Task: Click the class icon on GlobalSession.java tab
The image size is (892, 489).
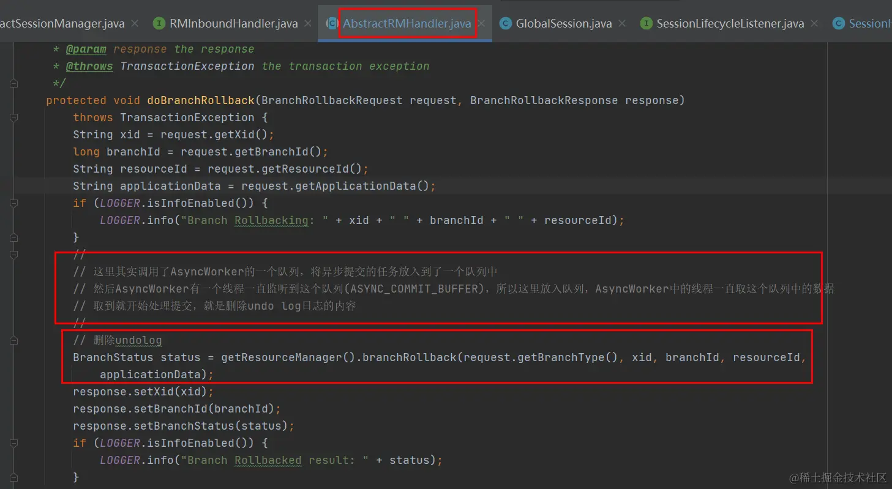Action: point(506,24)
